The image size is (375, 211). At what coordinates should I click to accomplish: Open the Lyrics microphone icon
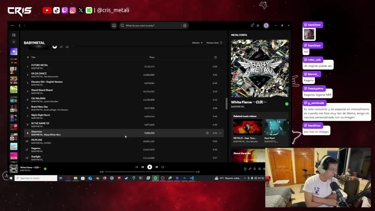[250, 169]
